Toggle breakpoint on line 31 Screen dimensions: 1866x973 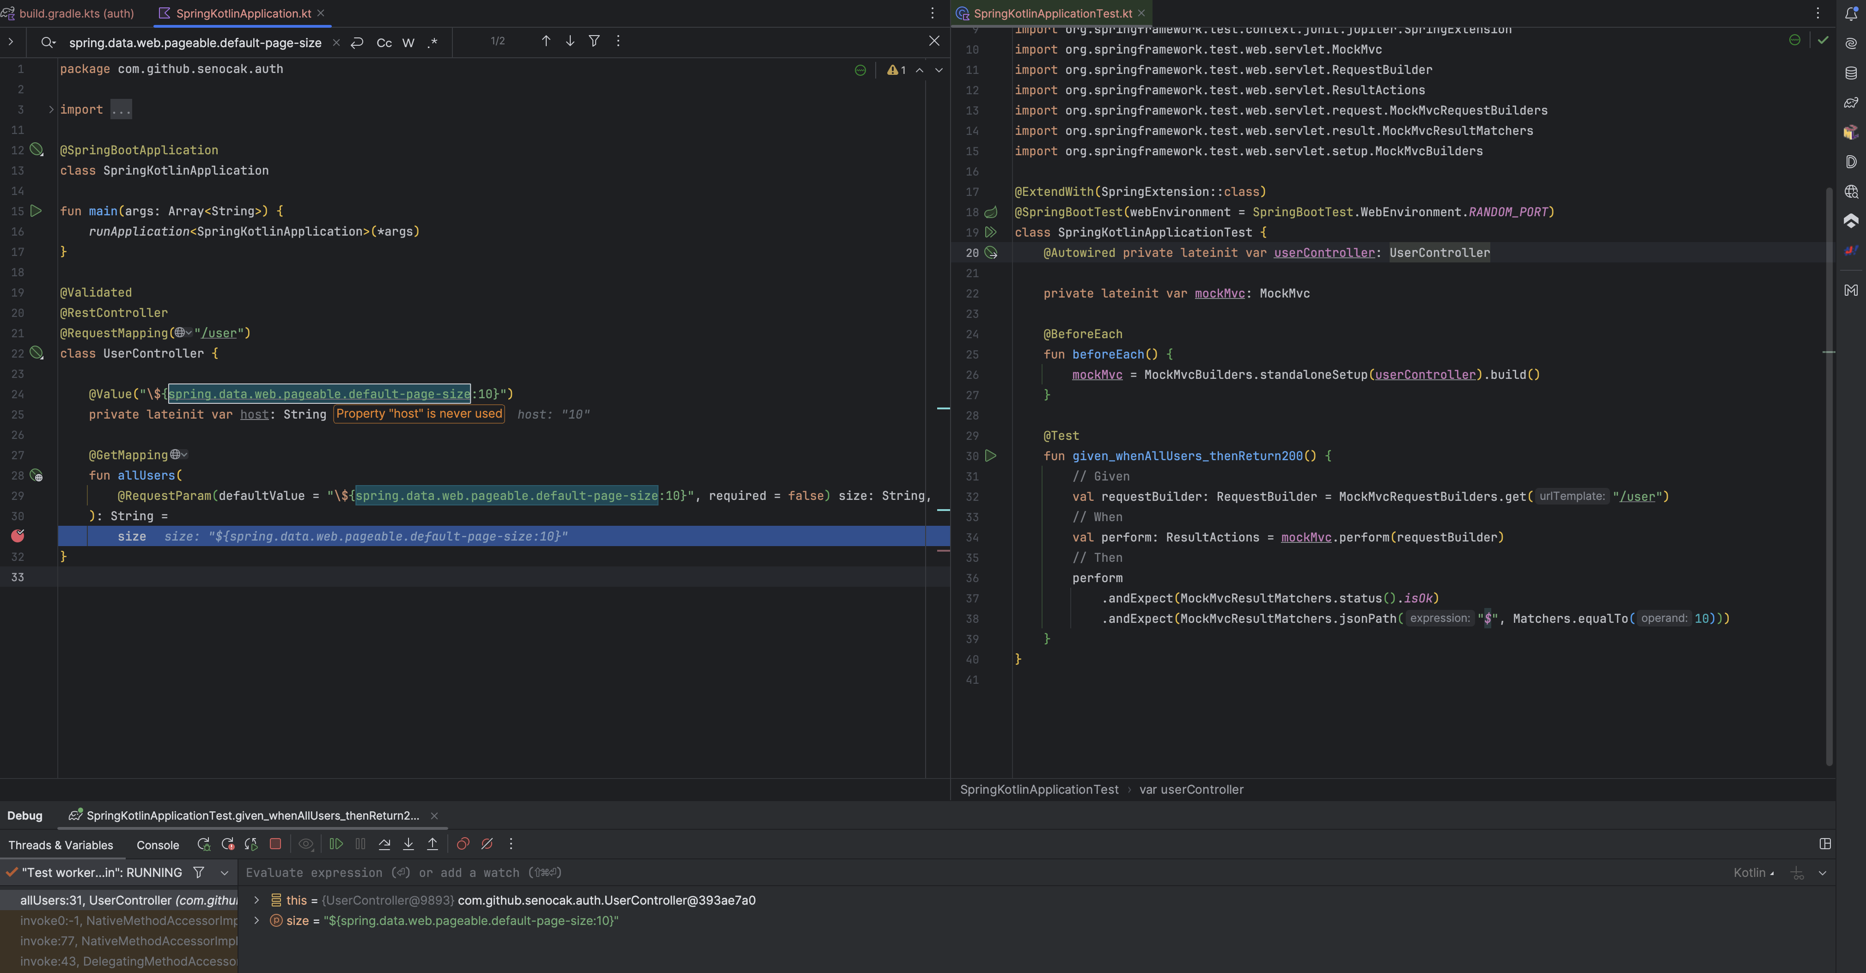(18, 536)
